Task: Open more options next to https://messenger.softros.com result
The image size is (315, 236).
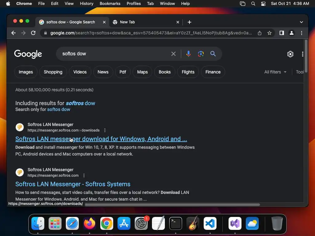Action: pyautogui.click(x=84, y=175)
